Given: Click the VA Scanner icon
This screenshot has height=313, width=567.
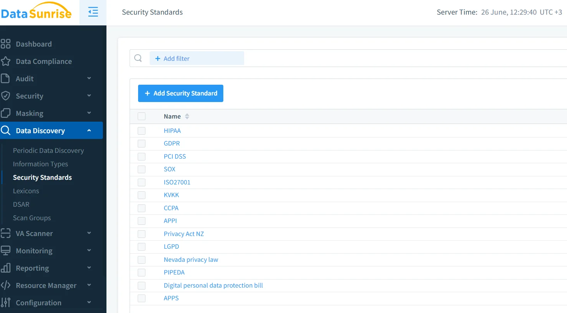Looking at the screenshot, I should 5,233.
